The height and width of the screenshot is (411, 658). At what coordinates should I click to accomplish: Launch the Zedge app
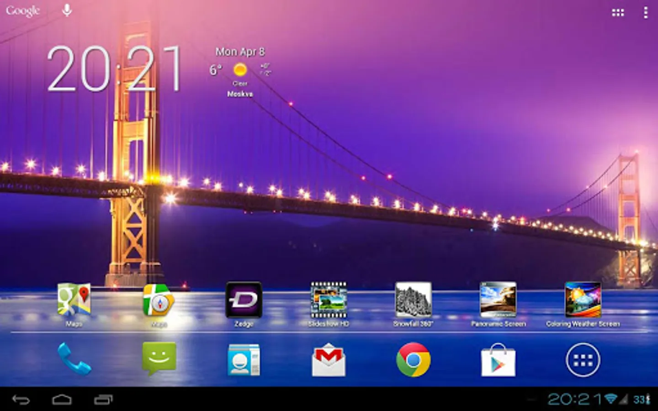tap(244, 300)
